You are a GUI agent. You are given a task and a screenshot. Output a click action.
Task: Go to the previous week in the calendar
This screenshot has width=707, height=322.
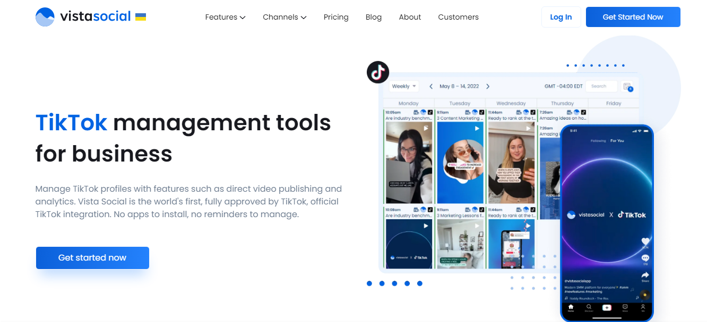pyautogui.click(x=431, y=86)
